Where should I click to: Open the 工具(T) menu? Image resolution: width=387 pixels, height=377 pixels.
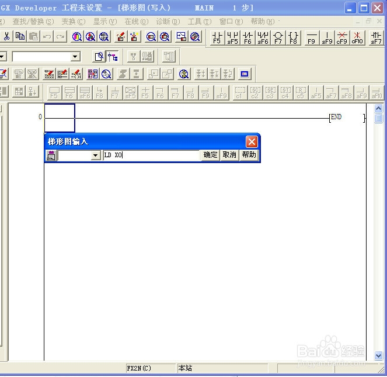200,22
